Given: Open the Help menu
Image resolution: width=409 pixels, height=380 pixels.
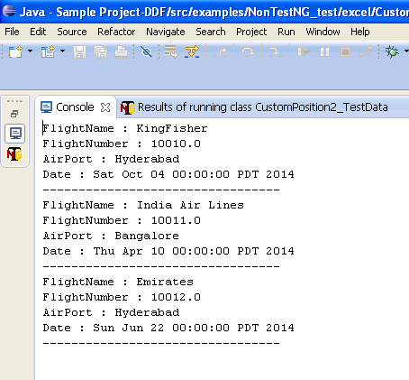Looking at the screenshot, I should pyautogui.click(x=360, y=32).
